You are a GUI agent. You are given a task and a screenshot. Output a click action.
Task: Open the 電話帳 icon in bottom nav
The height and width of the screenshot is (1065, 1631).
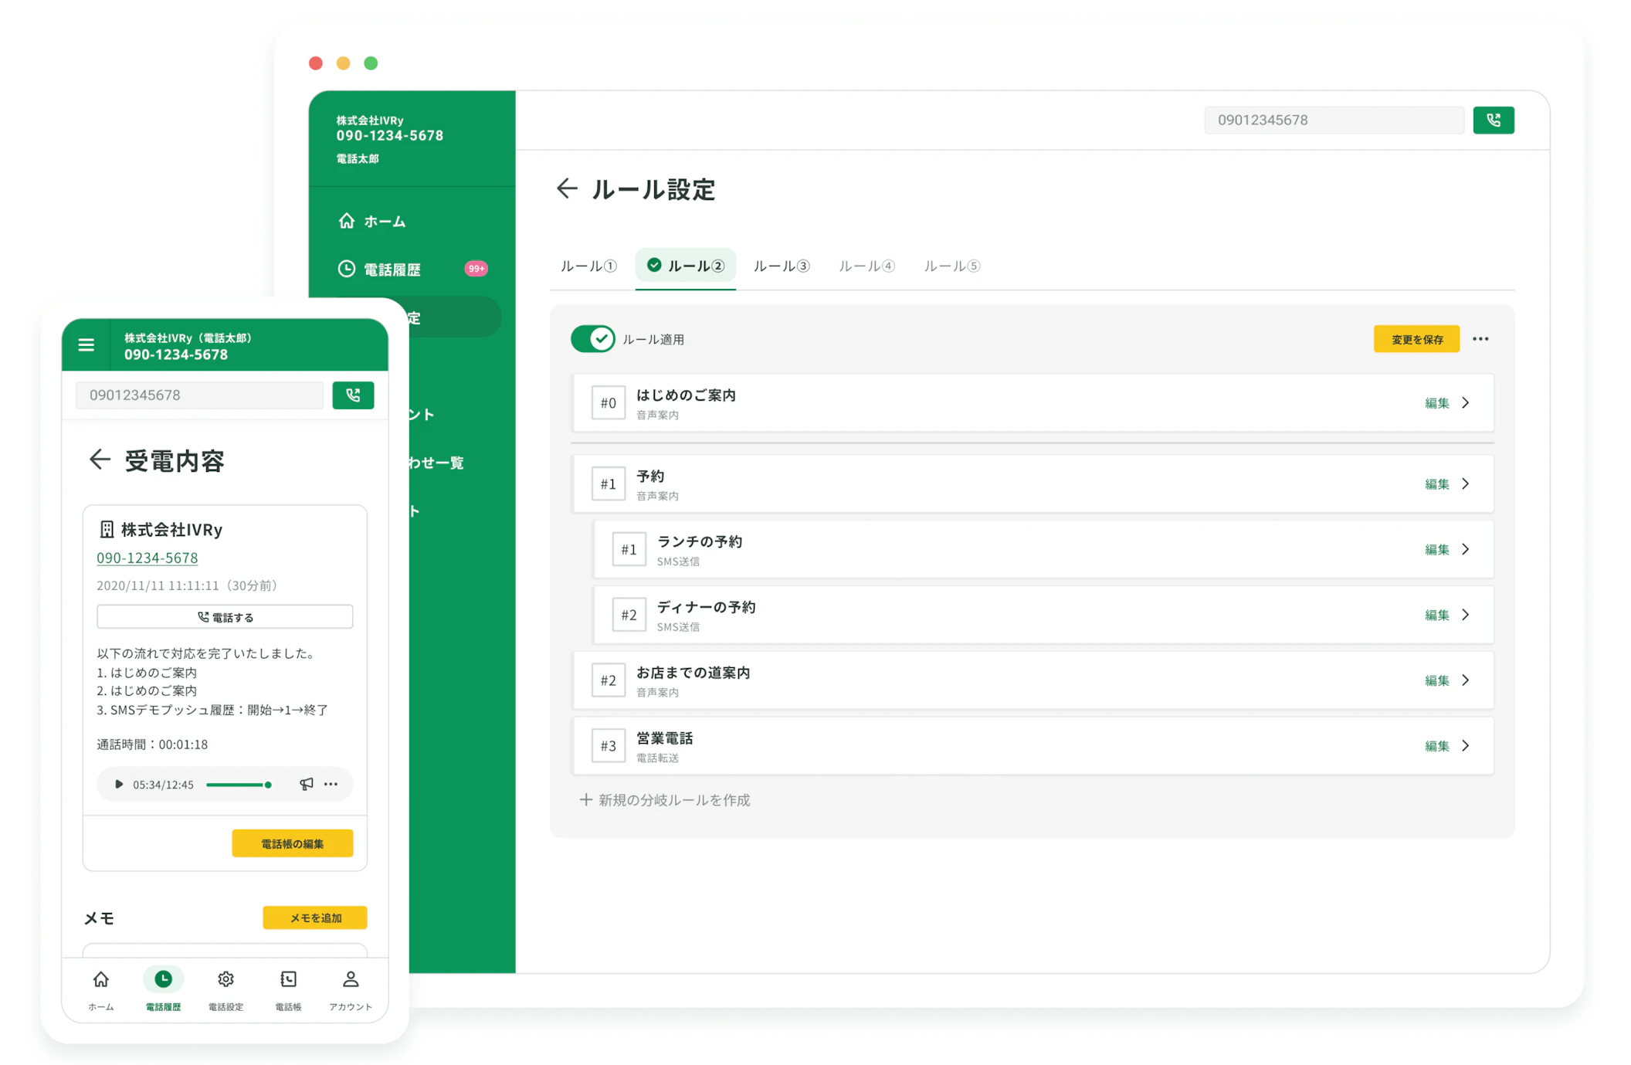[288, 980]
